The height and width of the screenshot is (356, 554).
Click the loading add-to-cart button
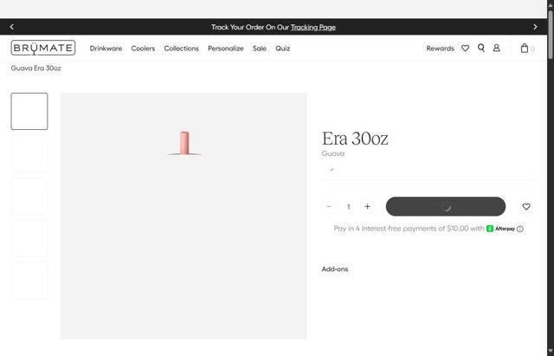click(x=445, y=207)
